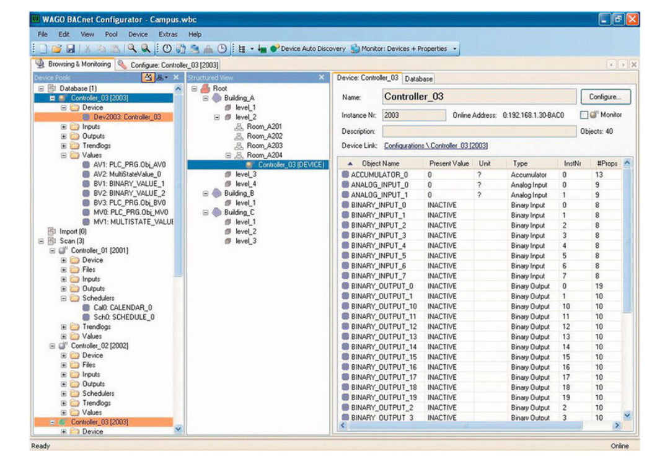The image size is (652, 464).
Task: Open the Extras menu
Action: pyautogui.click(x=168, y=34)
